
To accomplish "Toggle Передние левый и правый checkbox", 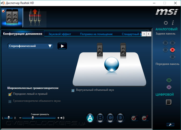I will click(x=10, y=94).
